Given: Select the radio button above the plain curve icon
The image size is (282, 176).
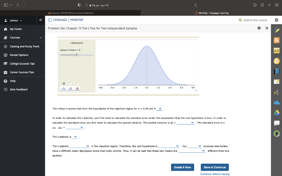Looking at the screenshot, I should tap(64, 84).
